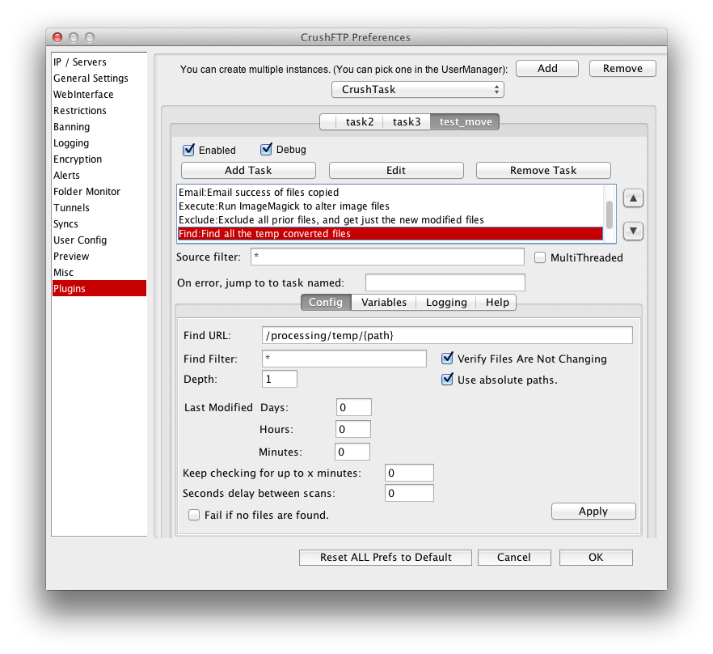The height and width of the screenshot is (654, 713).
Task: Click the task list scrollbar thumb
Action: 609,215
